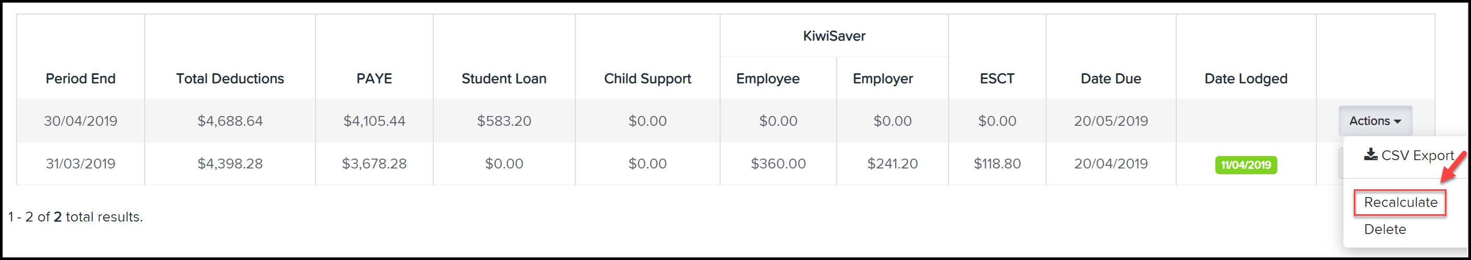Open the Actions dropdown button

point(1375,121)
